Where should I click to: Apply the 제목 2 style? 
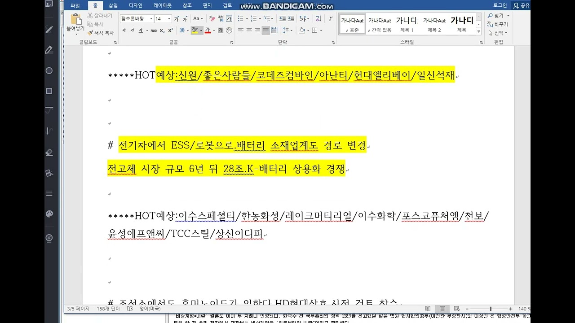click(x=434, y=24)
